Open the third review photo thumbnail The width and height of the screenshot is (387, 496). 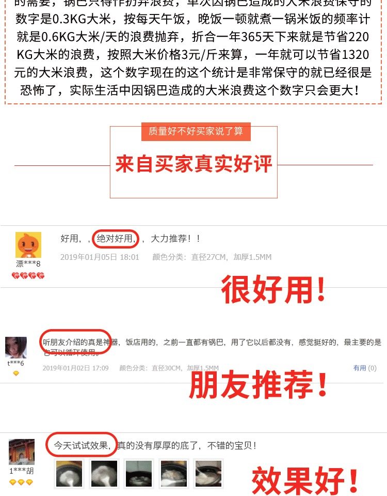tap(139, 474)
